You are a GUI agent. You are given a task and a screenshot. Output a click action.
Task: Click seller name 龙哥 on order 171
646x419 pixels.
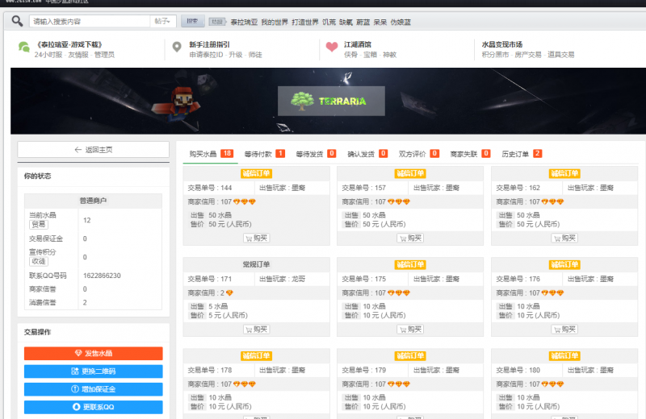click(x=298, y=279)
